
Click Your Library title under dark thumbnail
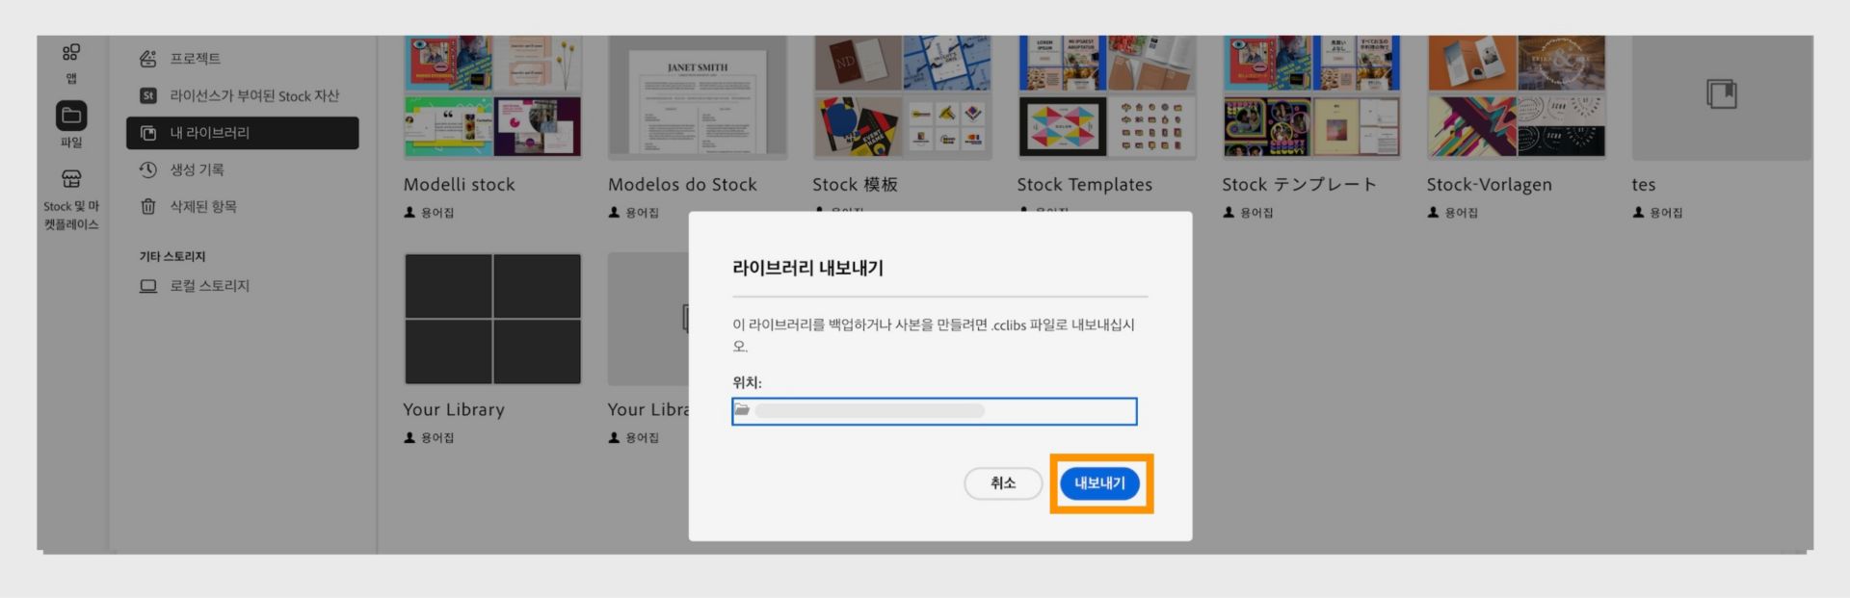click(454, 409)
